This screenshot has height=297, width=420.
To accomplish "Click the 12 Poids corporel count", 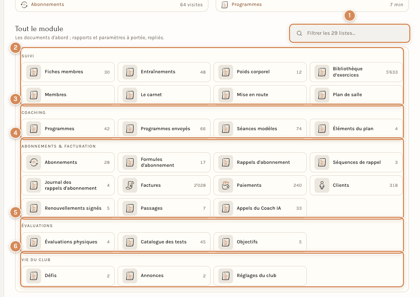I will (x=299, y=72).
